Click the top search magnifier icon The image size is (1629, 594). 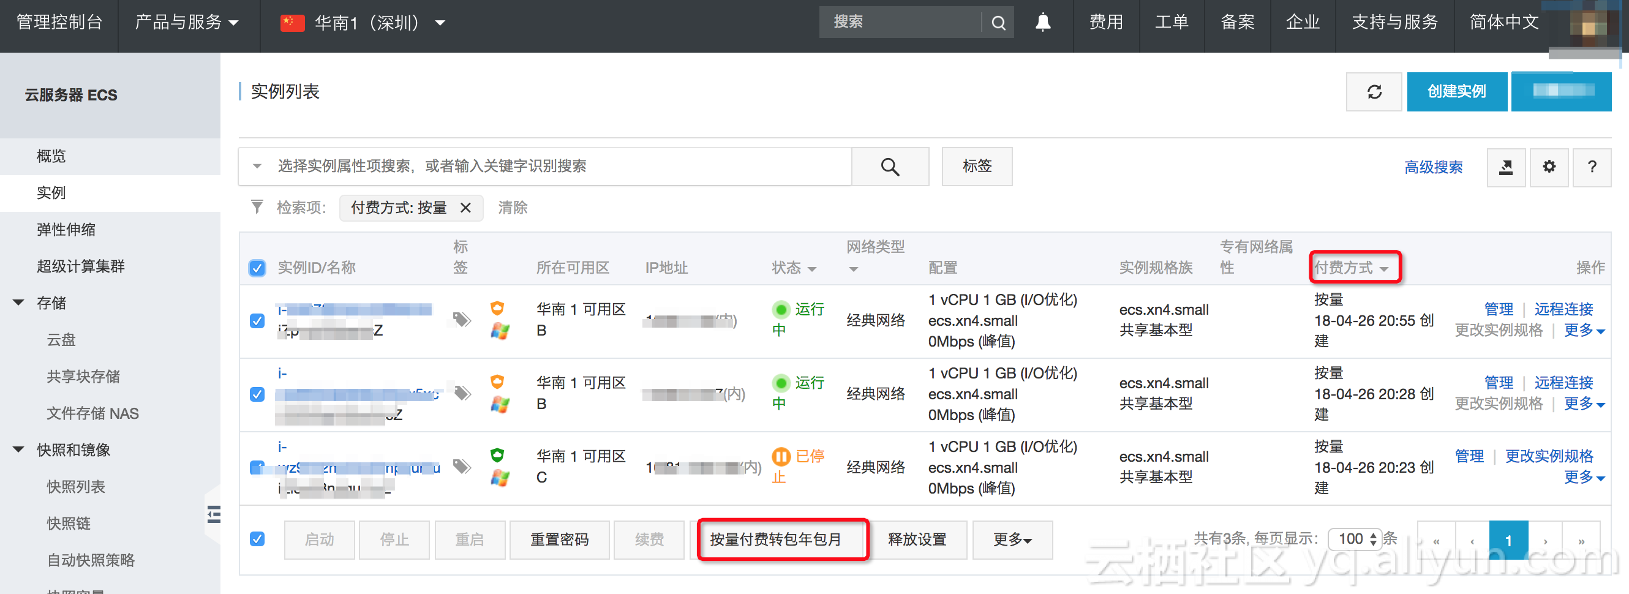pyautogui.click(x=998, y=23)
